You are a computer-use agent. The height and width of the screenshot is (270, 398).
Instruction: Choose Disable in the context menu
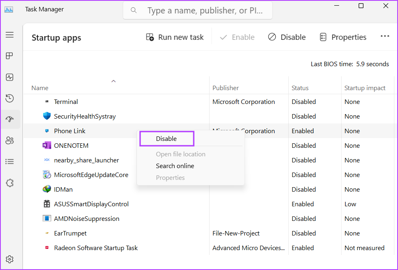167,138
